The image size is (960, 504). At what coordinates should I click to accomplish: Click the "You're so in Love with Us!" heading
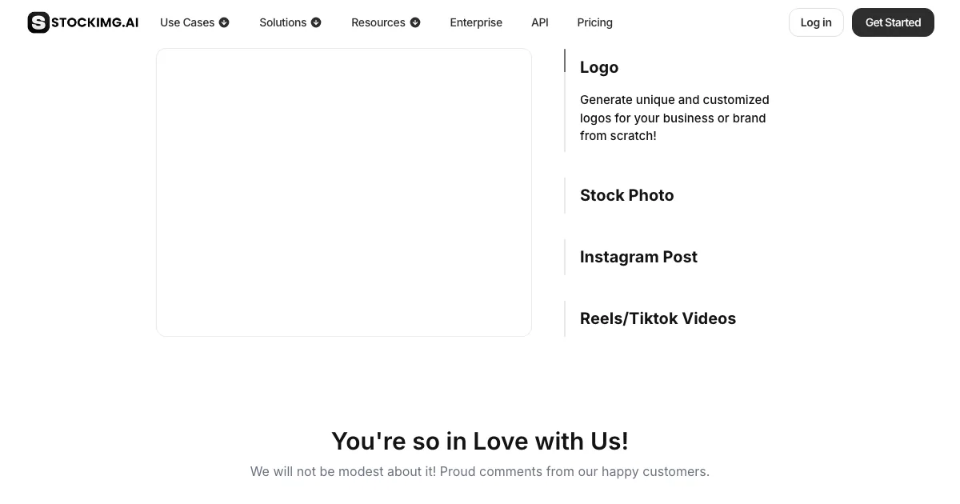[x=480, y=441]
